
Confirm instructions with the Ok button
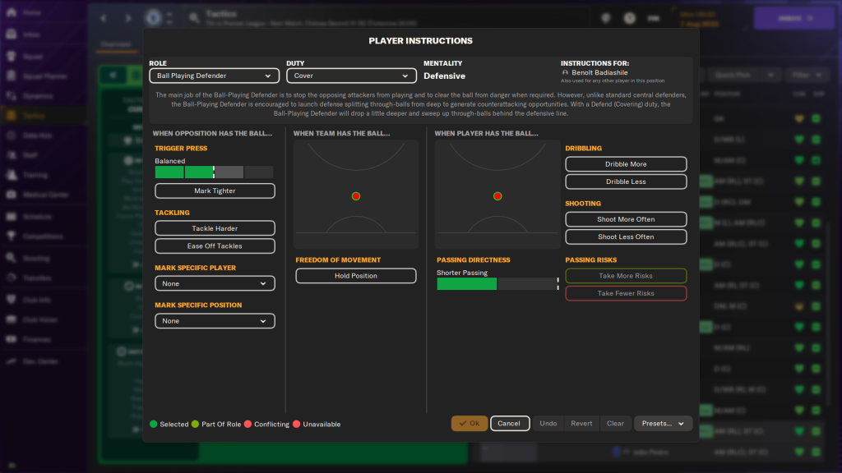469,424
